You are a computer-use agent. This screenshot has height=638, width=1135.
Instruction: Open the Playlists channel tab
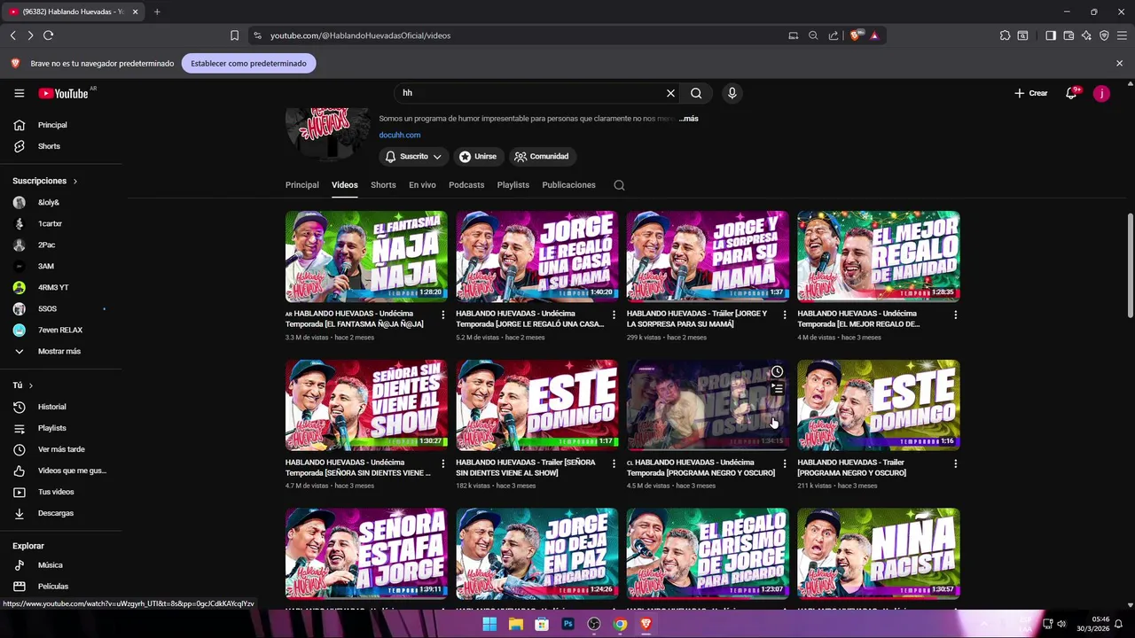click(x=513, y=185)
